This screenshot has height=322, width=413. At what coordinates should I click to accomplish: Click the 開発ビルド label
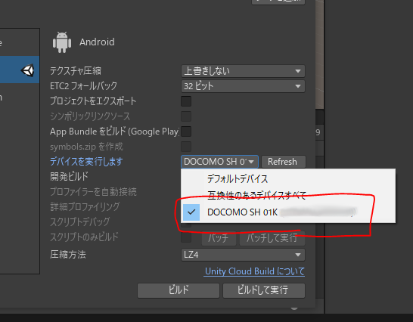point(69,176)
